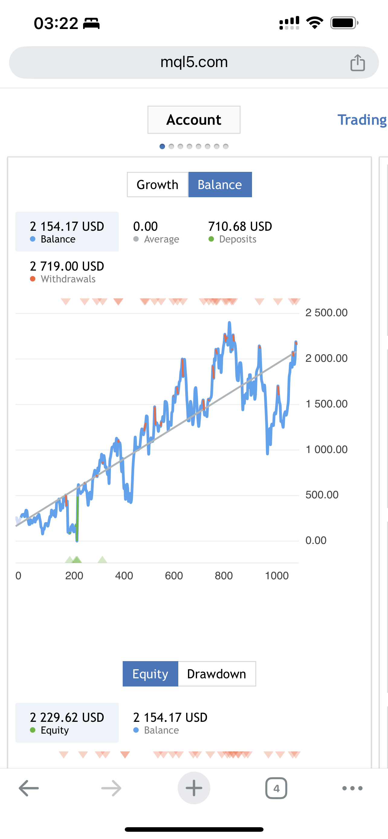The width and height of the screenshot is (388, 839).
Task: Tap the green deposit marker below chart
Action: click(76, 560)
